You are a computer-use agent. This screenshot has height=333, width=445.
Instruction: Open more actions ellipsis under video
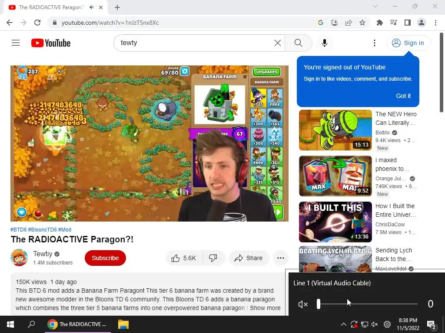(x=281, y=258)
